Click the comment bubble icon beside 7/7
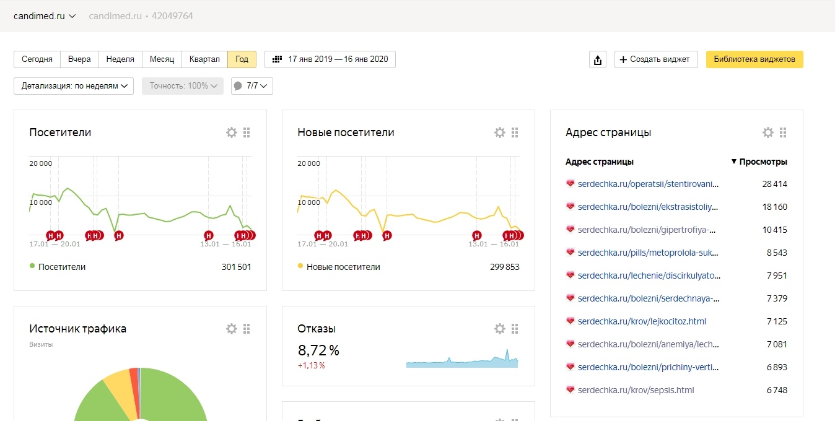Image resolution: width=835 pixels, height=421 pixels. tap(238, 86)
